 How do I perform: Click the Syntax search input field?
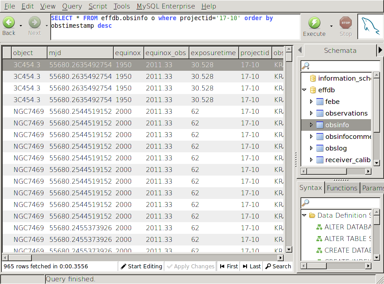click(x=341, y=202)
